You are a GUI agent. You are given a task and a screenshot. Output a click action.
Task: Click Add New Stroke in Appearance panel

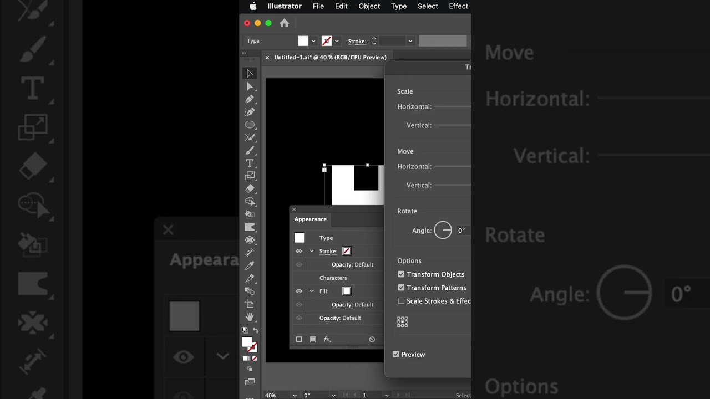299,339
